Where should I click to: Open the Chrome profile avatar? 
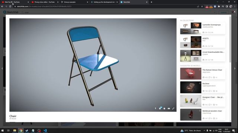(231, 7)
